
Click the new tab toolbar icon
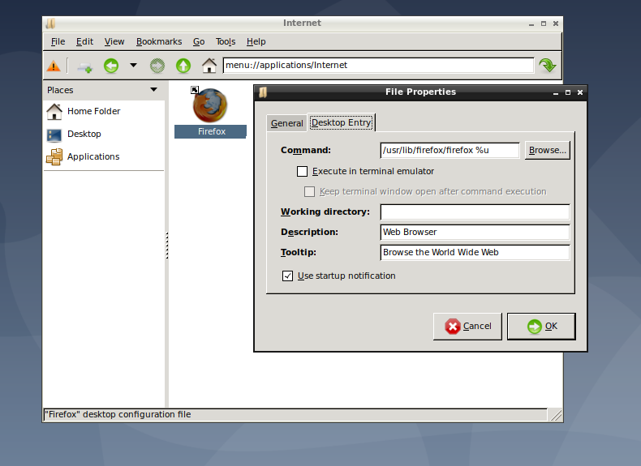84,66
